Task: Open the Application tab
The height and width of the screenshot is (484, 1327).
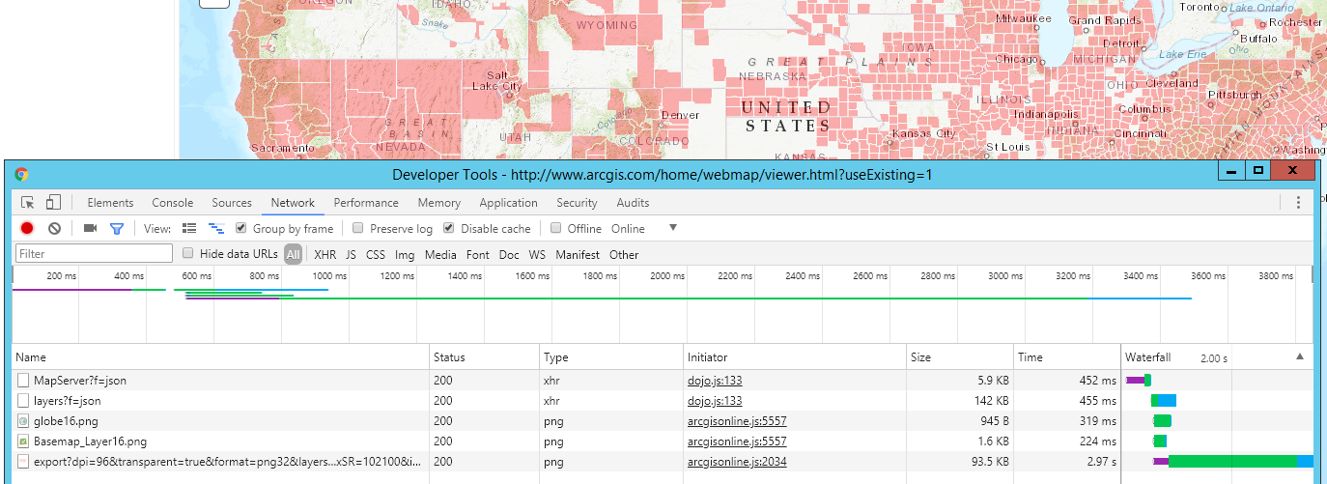Action: point(508,203)
